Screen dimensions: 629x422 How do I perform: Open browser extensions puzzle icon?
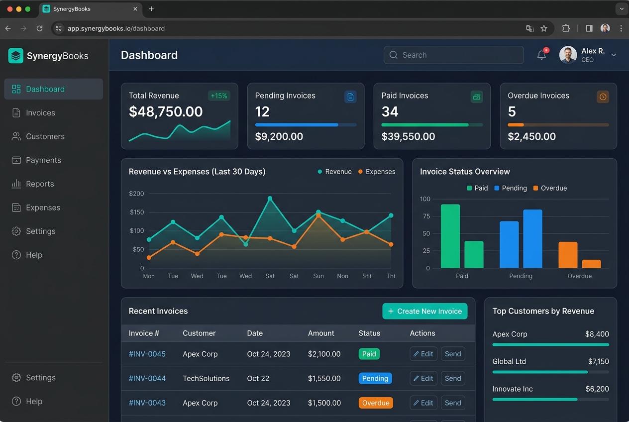coord(566,28)
